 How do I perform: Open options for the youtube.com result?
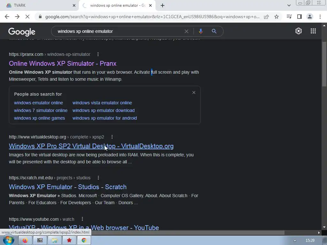82,219
